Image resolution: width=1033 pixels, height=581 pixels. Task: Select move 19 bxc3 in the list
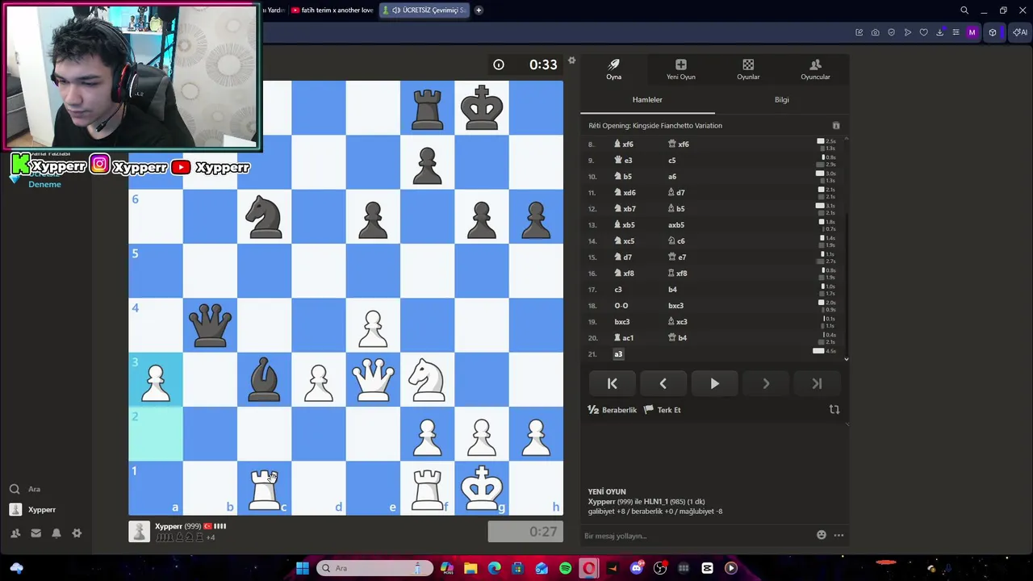(x=622, y=322)
